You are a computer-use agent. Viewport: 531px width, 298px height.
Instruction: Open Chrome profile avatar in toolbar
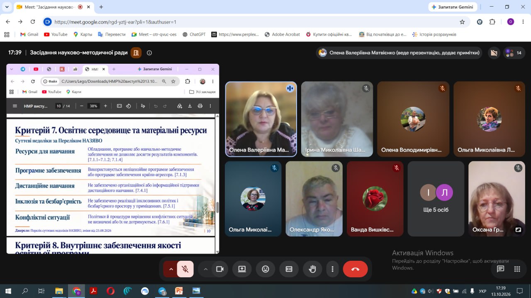click(x=511, y=22)
